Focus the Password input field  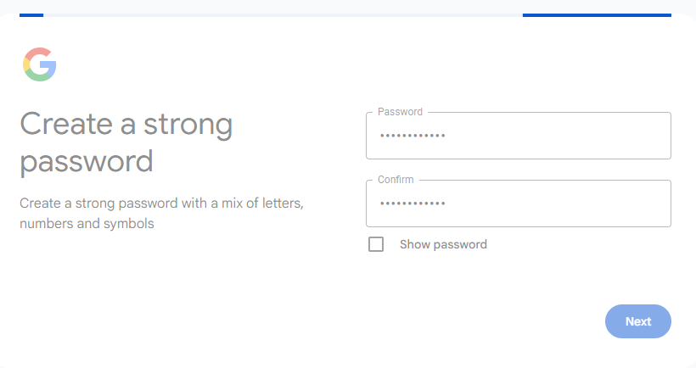pos(518,136)
